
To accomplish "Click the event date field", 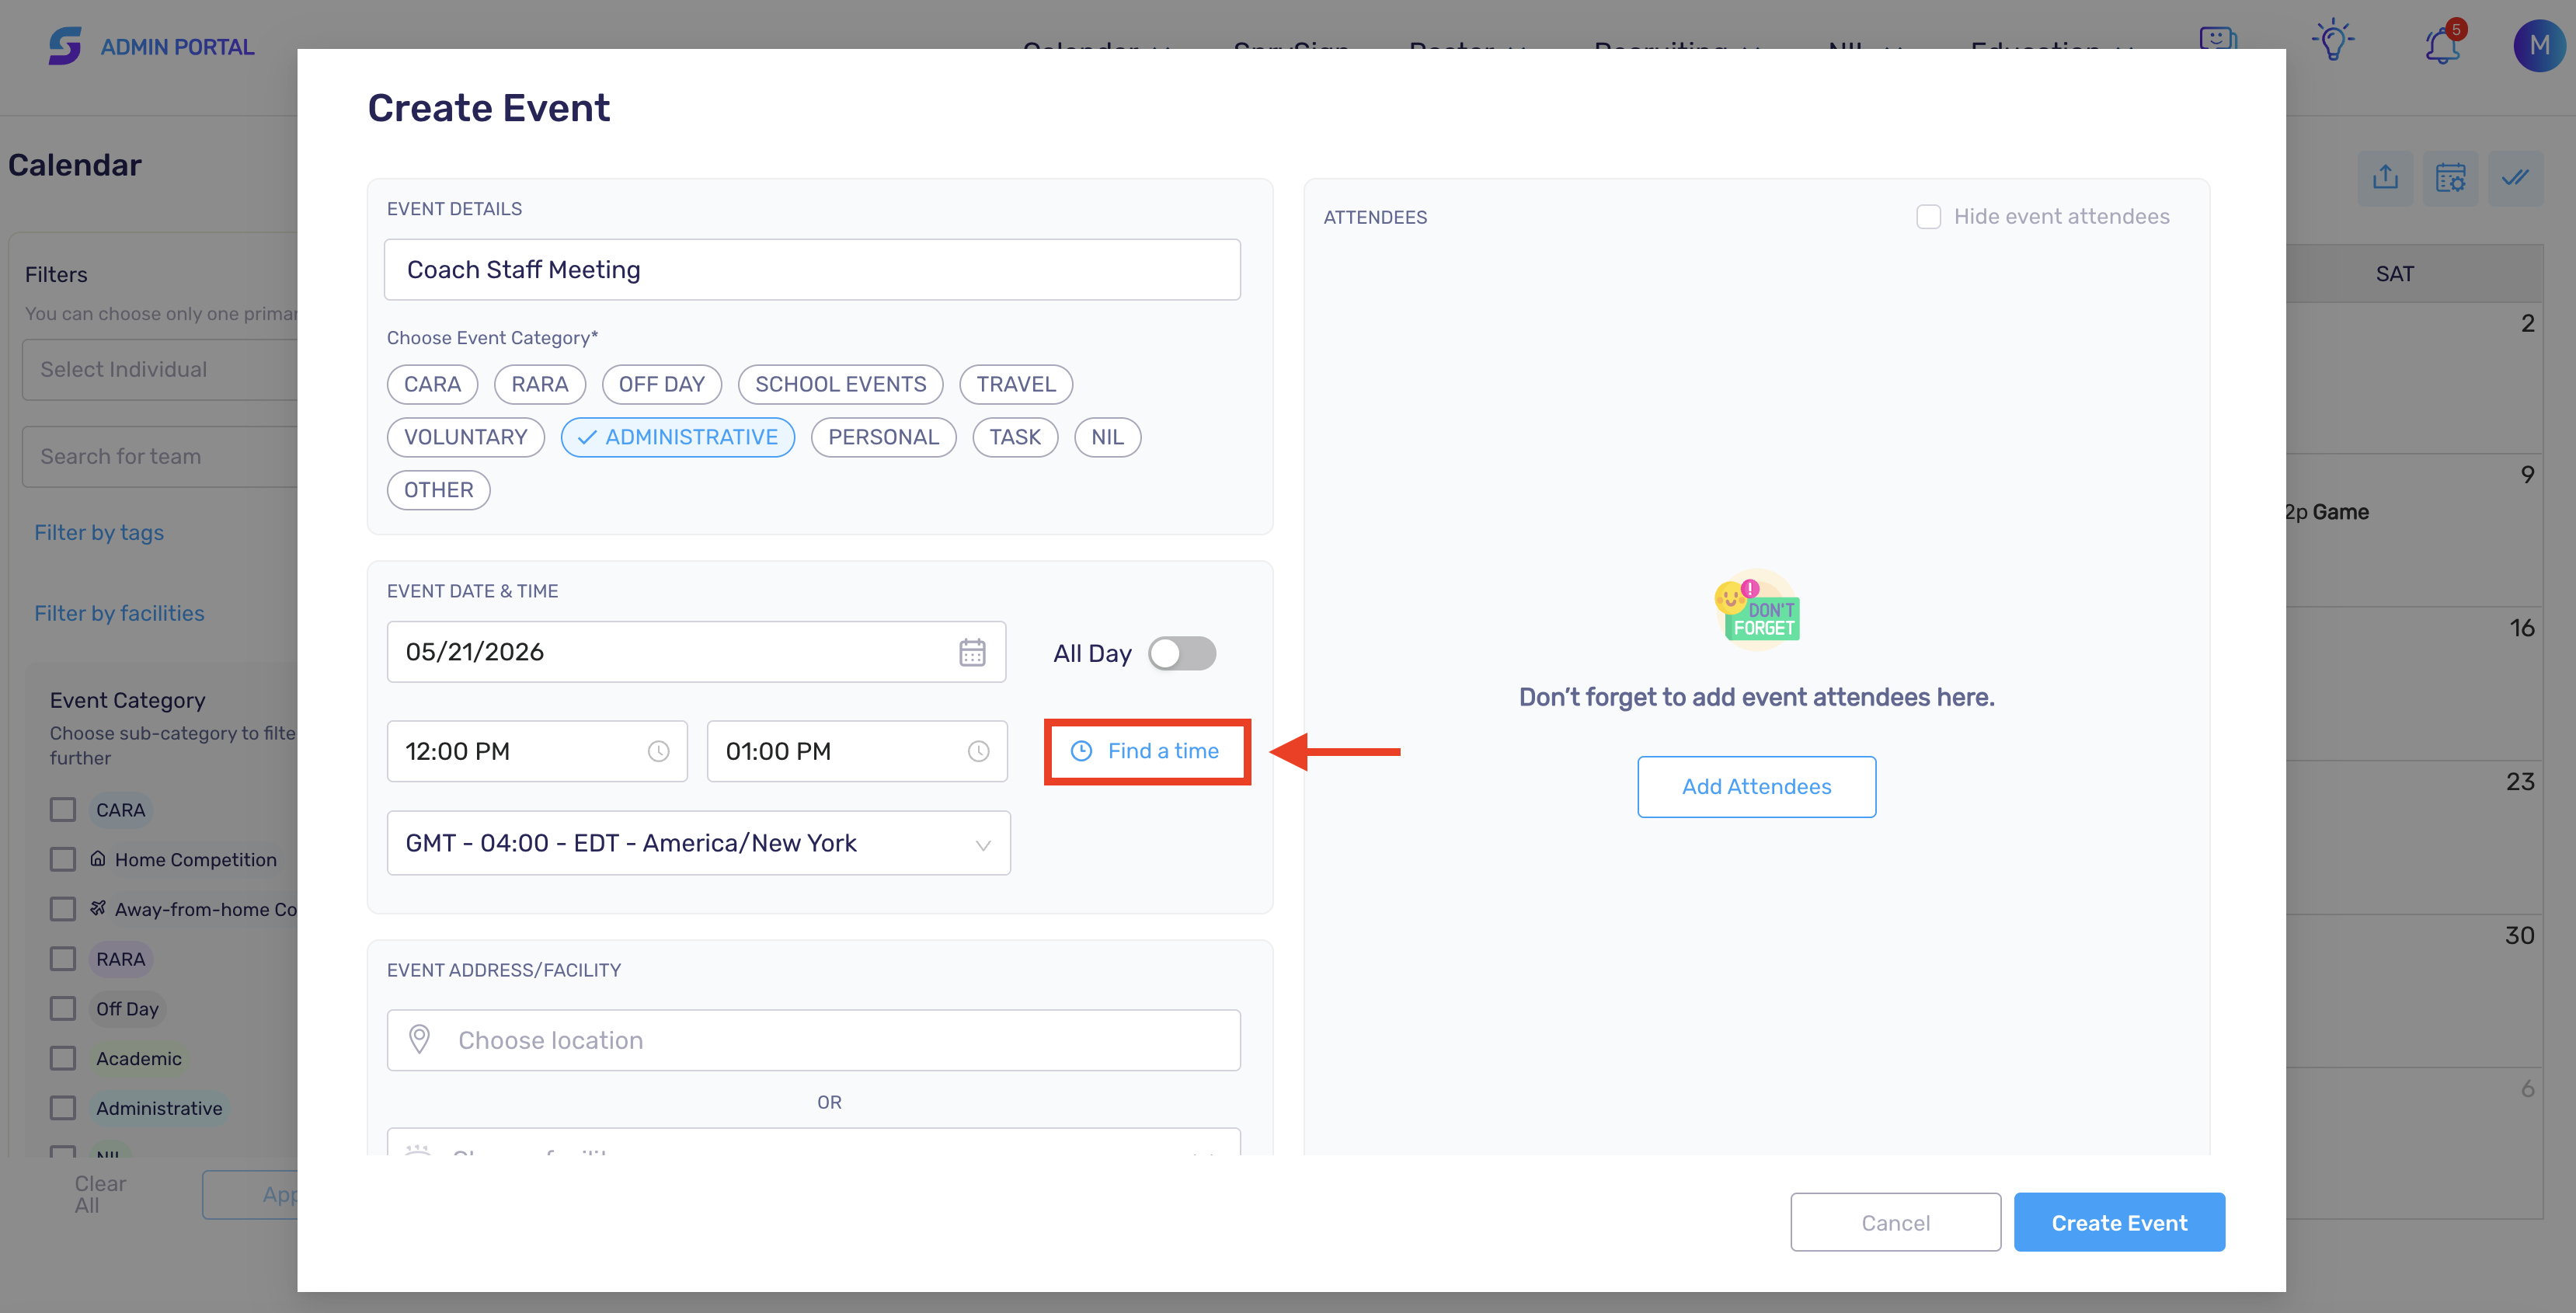I will [696, 652].
